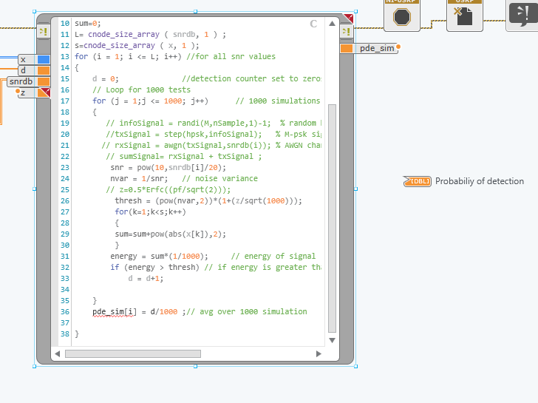Click line number 17 in the gutter

tap(65, 101)
